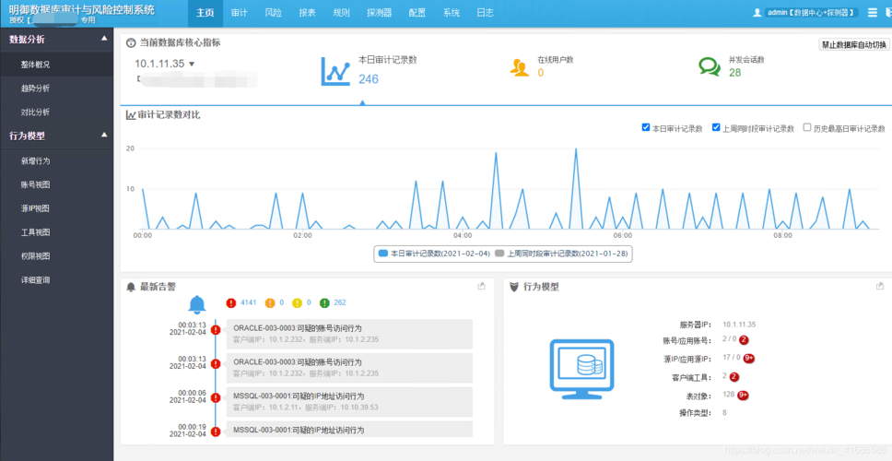Click red icon of 00:00:19 alert

click(216, 431)
